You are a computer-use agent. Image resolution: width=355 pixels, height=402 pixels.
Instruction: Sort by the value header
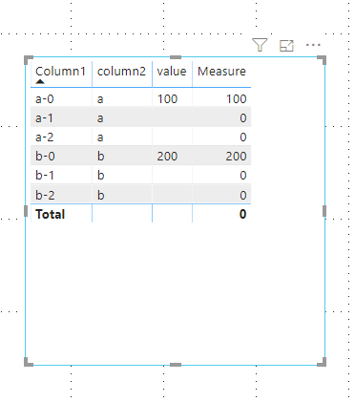[x=172, y=72]
